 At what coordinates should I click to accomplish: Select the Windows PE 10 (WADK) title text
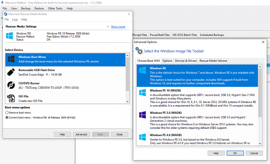click(x=165, y=90)
